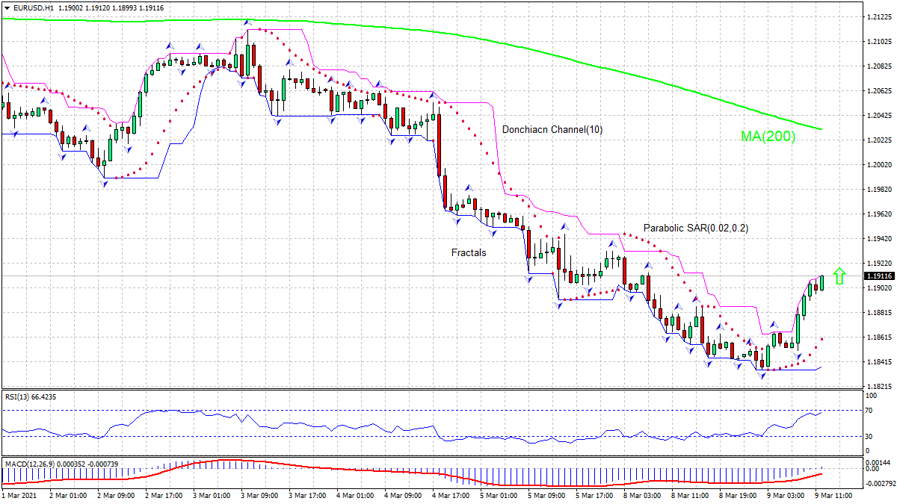Click the Fractals text label
The height and width of the screenshot is (504, 897).
pos(467,252)
